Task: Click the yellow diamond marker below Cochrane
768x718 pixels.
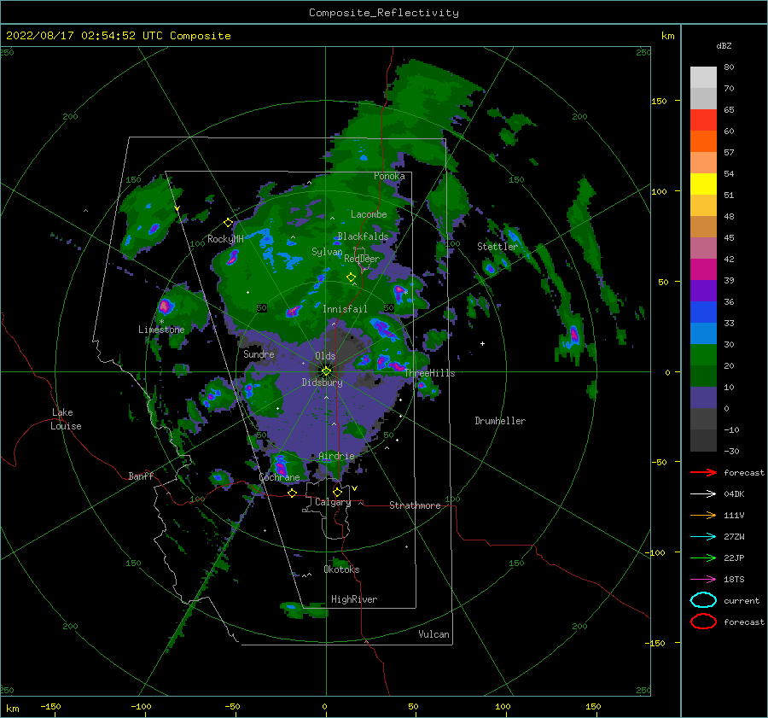Action: (x=292, y=493)
